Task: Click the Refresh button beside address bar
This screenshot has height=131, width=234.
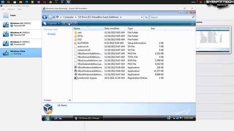Action: click(146, 17)
